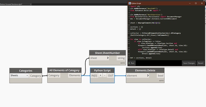
Task: Run the Python script with play icon
Action: point(131,63)
